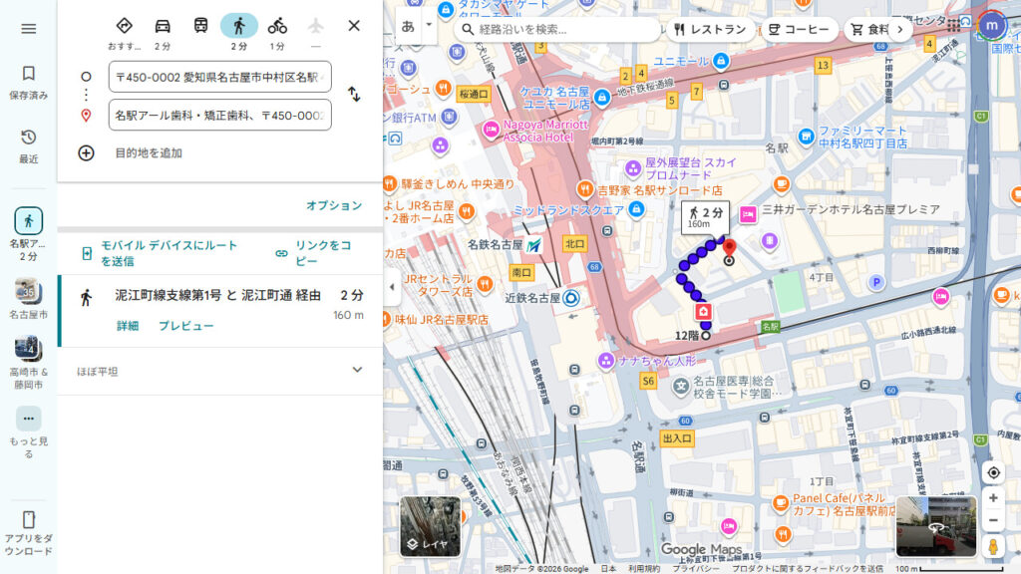Open the input method dropdown arrow

tap(429, 25)
